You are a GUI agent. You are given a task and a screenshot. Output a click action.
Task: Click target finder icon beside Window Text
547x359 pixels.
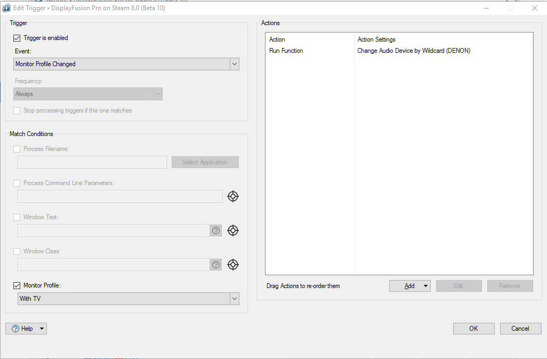pos(232,230)
